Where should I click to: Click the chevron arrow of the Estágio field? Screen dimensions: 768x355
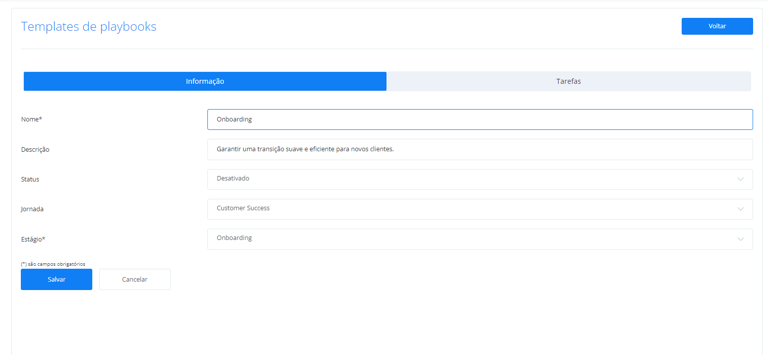click(740, 239)
